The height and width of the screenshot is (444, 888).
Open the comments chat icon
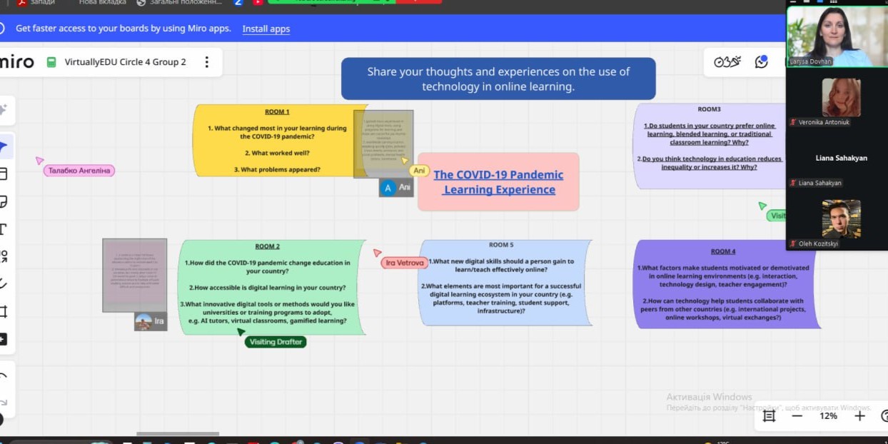[762, 62]
